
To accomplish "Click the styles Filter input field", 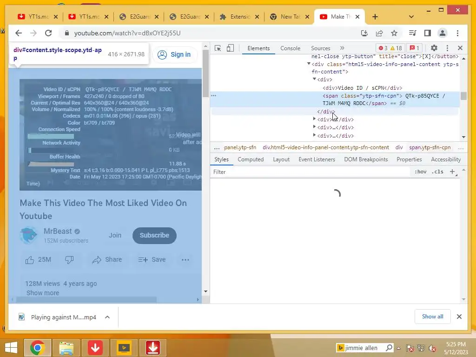I will click(x=310, y=172).
